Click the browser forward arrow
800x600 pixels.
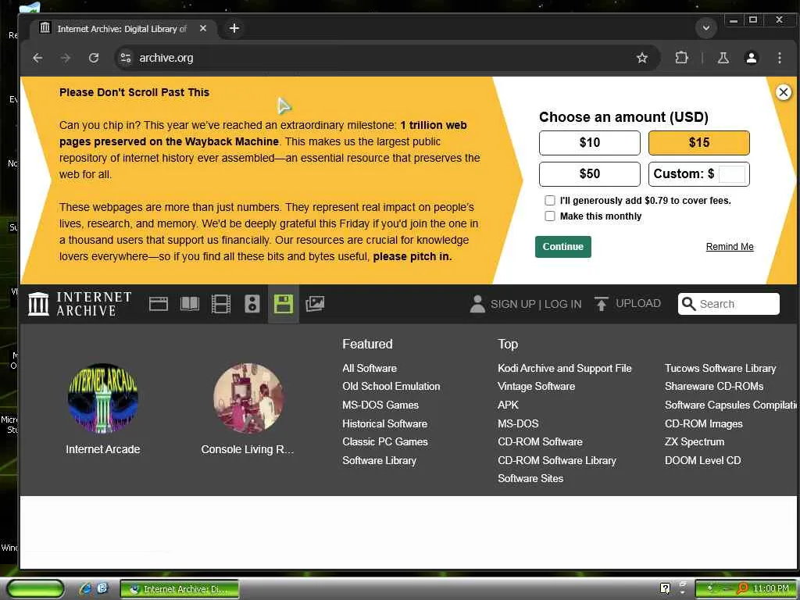[x=66, y=58]
